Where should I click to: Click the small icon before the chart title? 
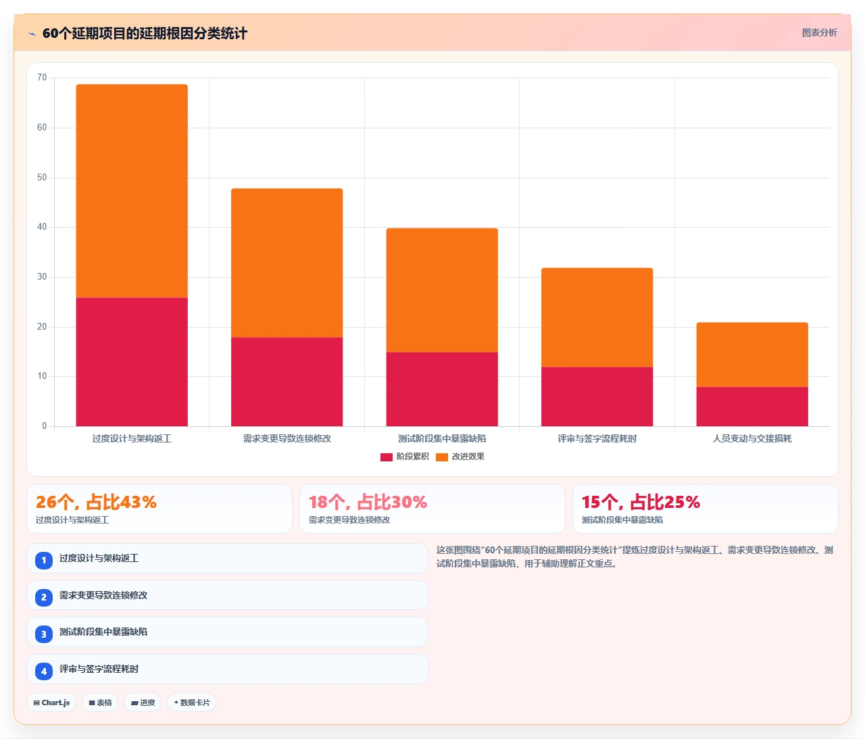[x=32, y=34]
